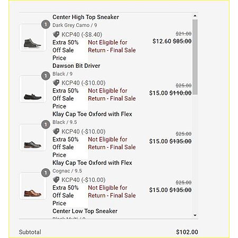Click the KCP40 tag icon for the Cognac Klay Oxford
The height and width of the screenshot is (238, 238).
pyautogui.click(x=56, y=180)
